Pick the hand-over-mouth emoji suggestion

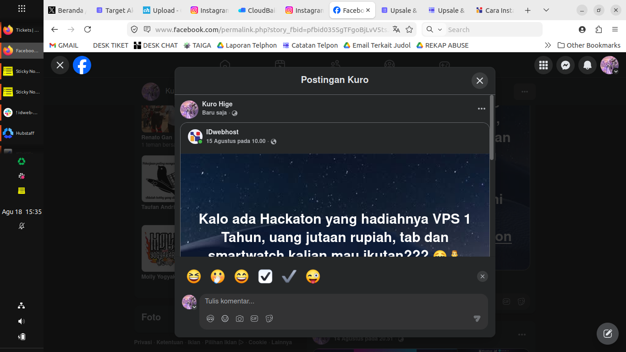pyautogui.click(x=218, y=276)
